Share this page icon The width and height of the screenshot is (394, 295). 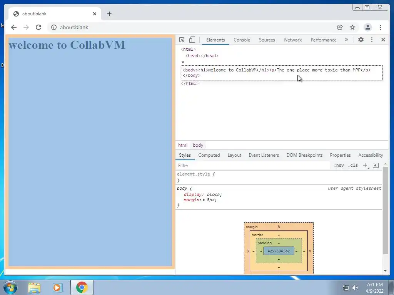(x=340, y=27)
